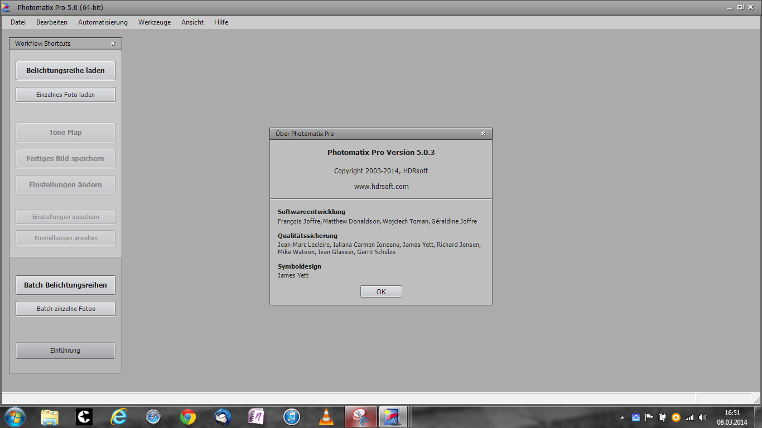Click the Belichtungsreihe laden button
The height and width of the screenshot is (428, 762).
click(65, 71)
